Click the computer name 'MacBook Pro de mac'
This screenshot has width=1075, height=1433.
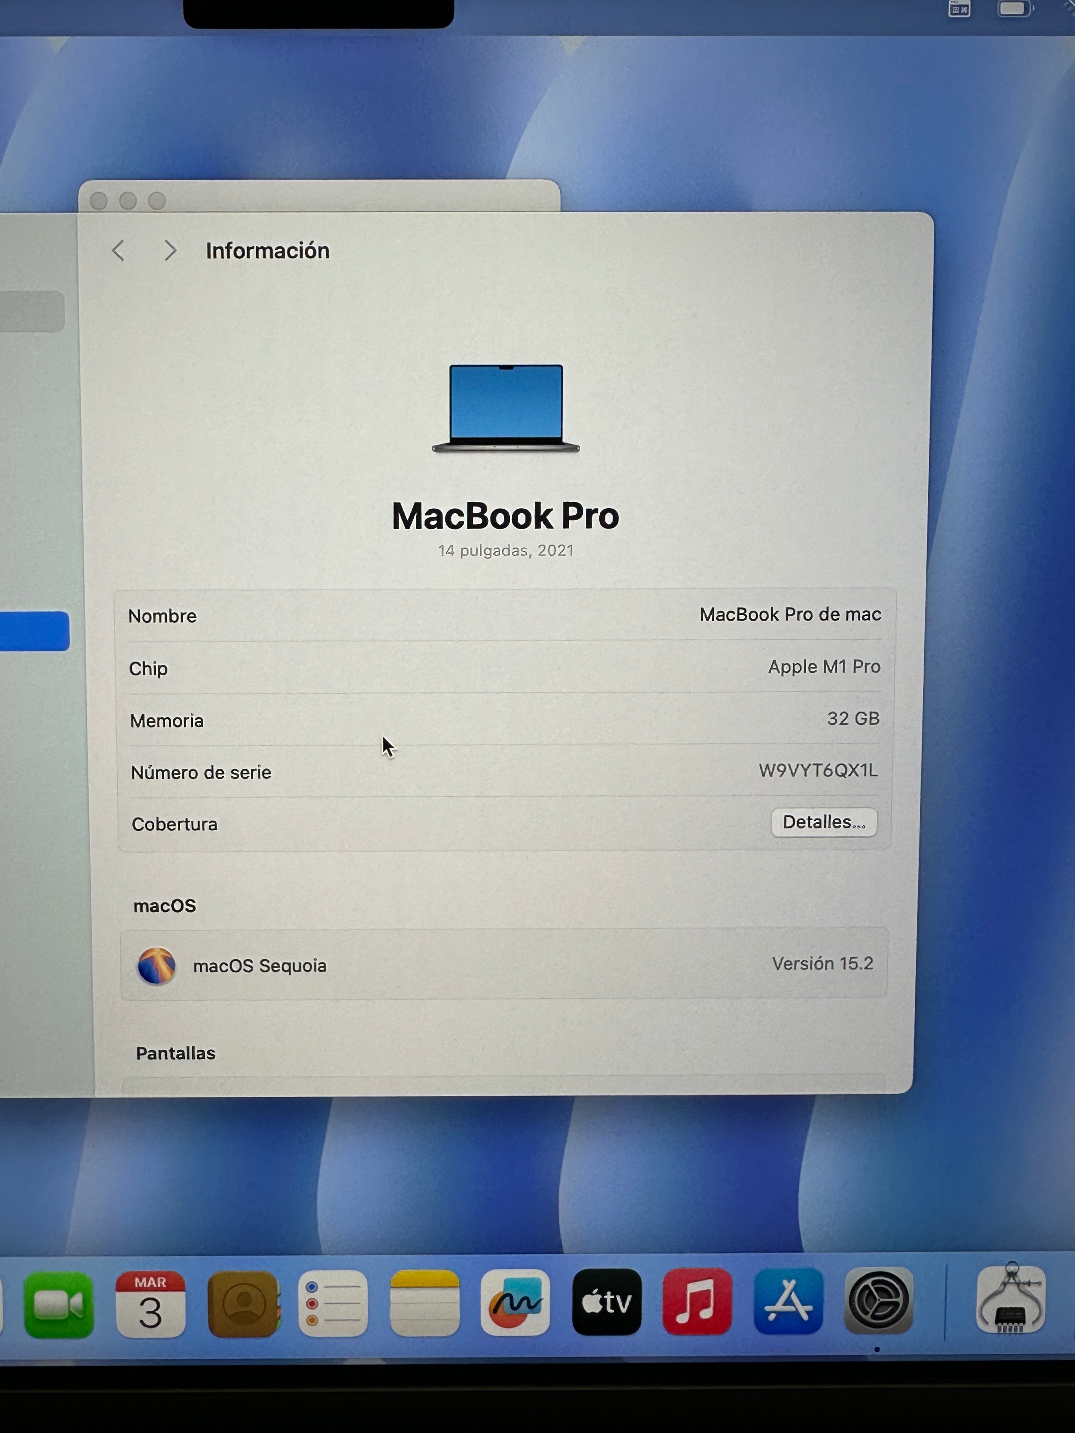(x=790, y=614)
